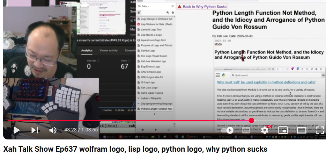Select the Lambda Logo Tour tab
This screenshot has width=326, height=158.
[x=155, y=30]
